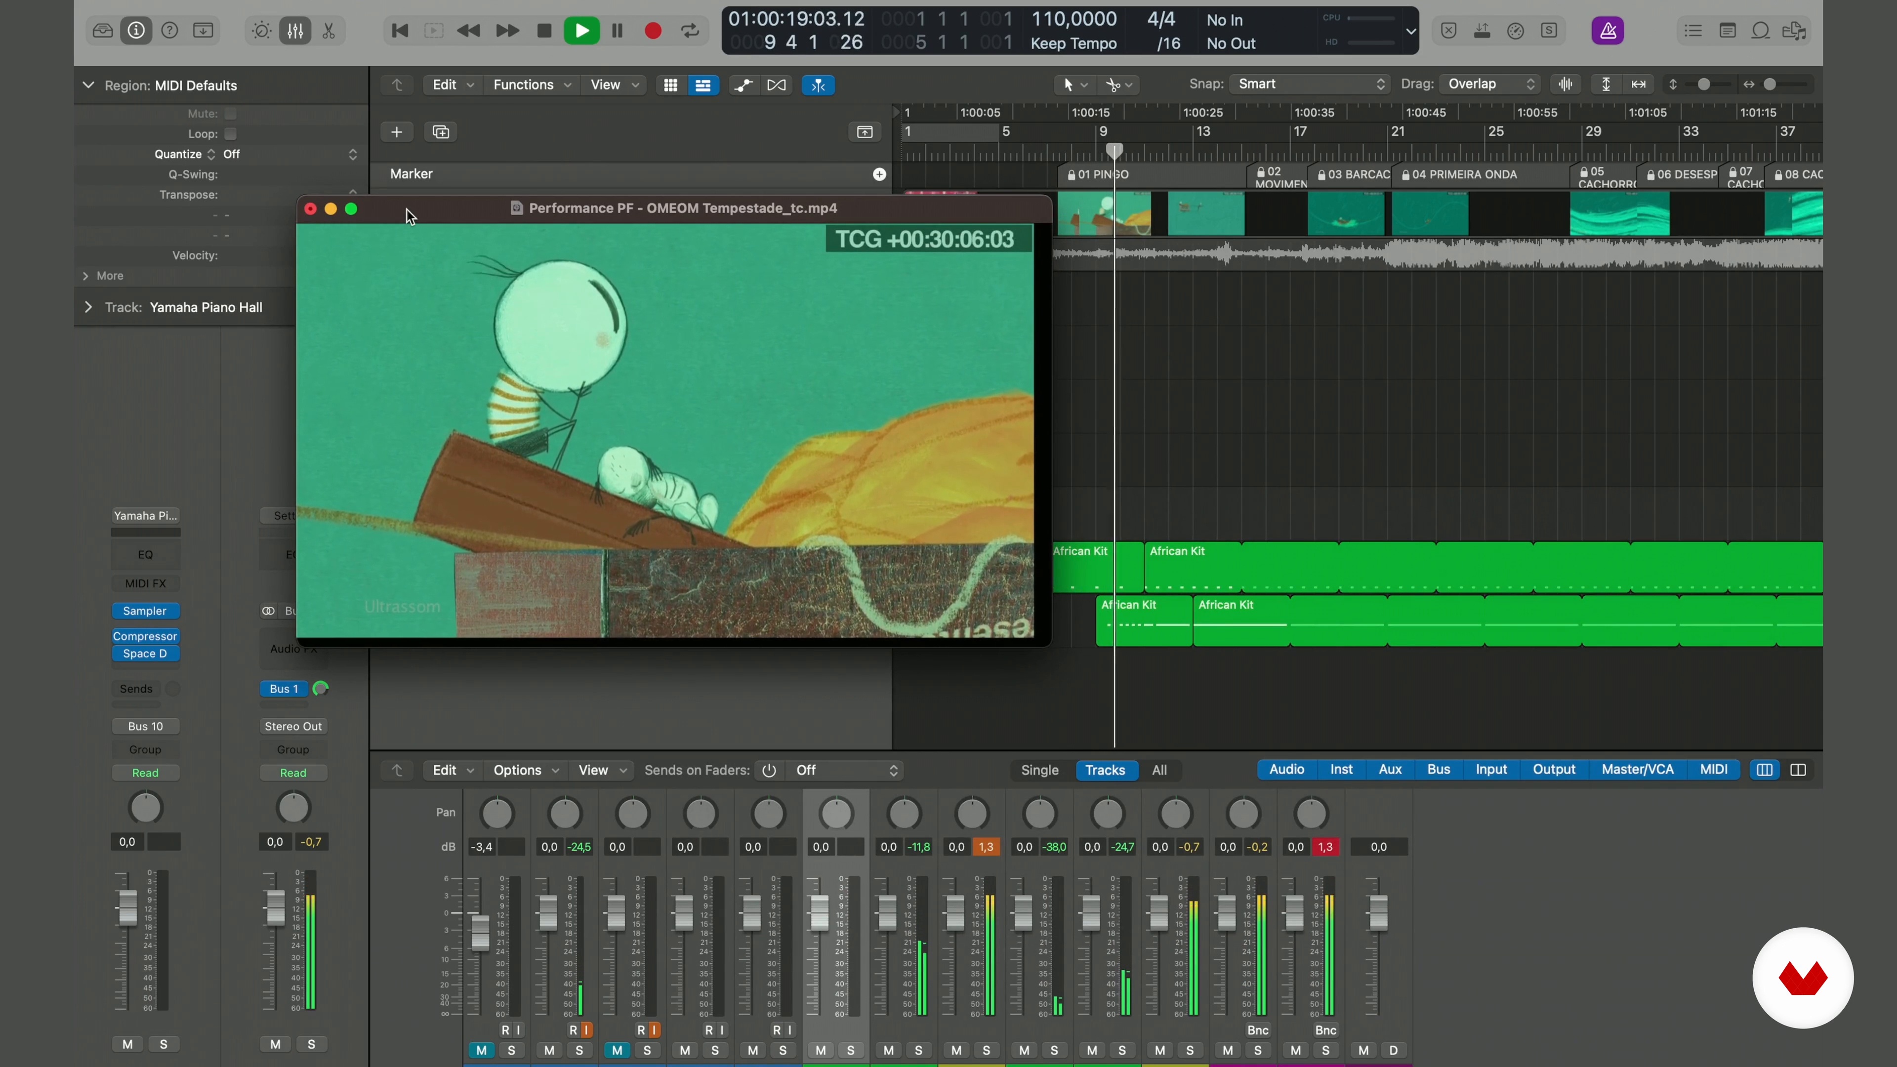Open the Drag Overlap dropdown
The image size is (1897, 1067).
pos(1490,84)
